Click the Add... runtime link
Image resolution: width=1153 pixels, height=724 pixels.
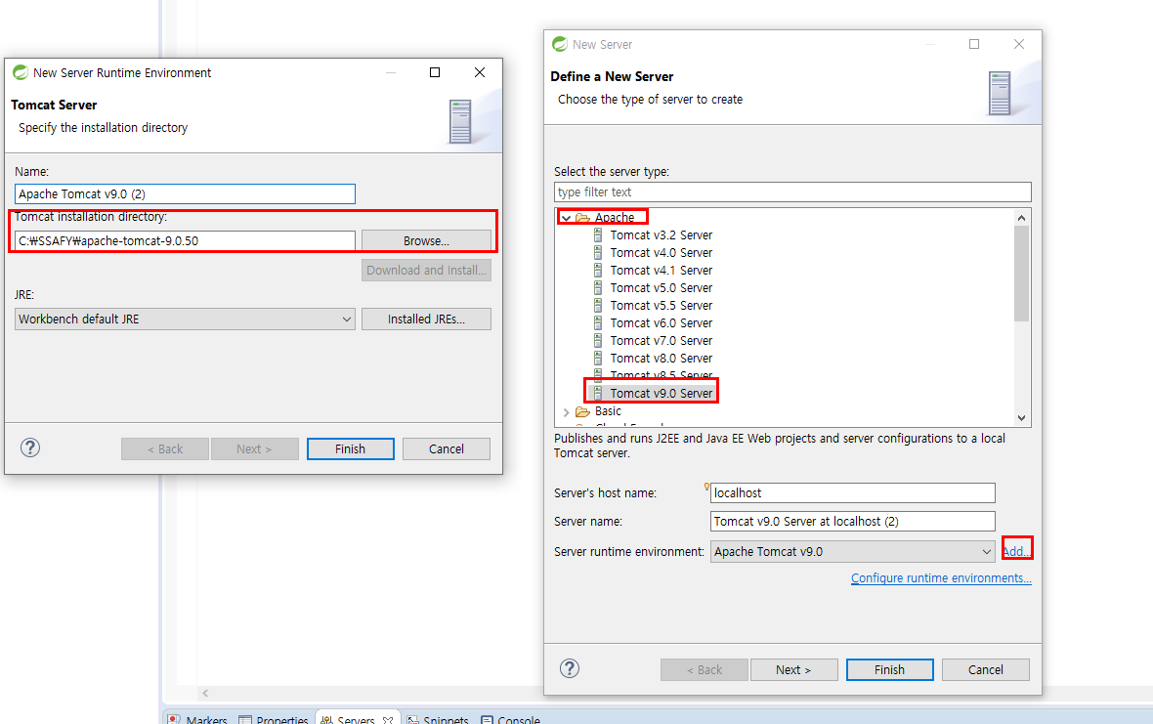coord(1016,551)
